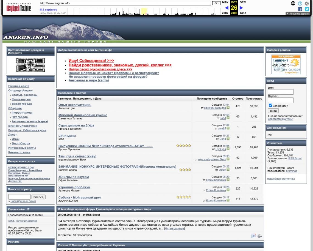The width and height of the screenshot is (313, 251).
Task: Open latest post icon for Выпускники ШКОЛЫ №22
Action: pos(228,149)
